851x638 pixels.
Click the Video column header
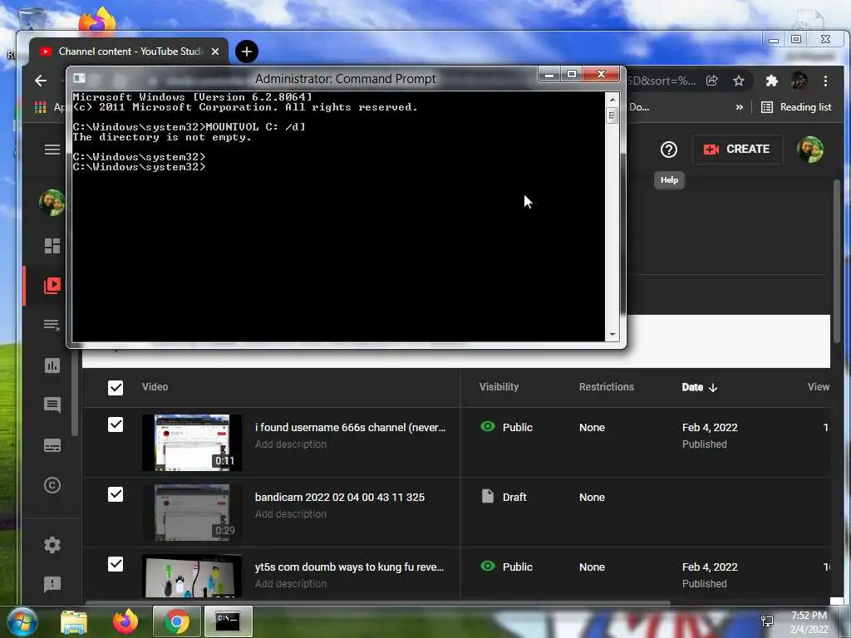[x=155, y=387]
